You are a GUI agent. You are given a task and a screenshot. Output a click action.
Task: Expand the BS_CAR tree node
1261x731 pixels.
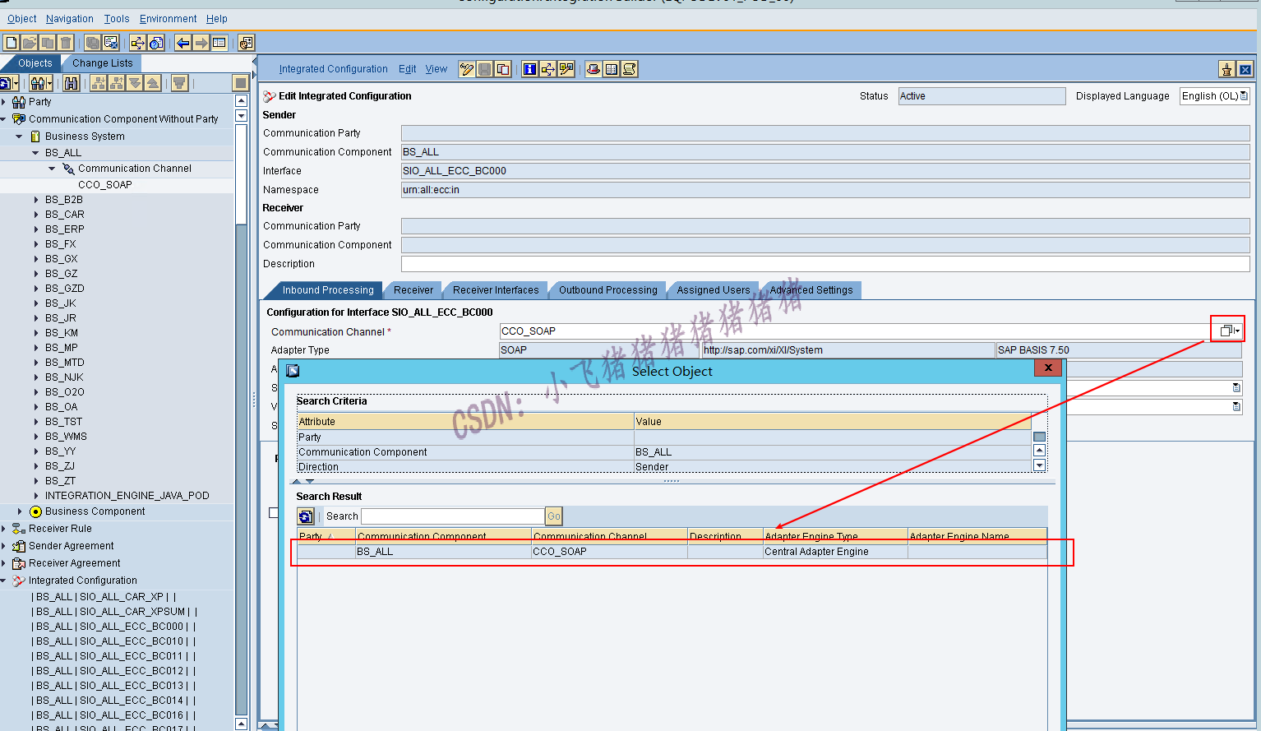click(38, 214)
